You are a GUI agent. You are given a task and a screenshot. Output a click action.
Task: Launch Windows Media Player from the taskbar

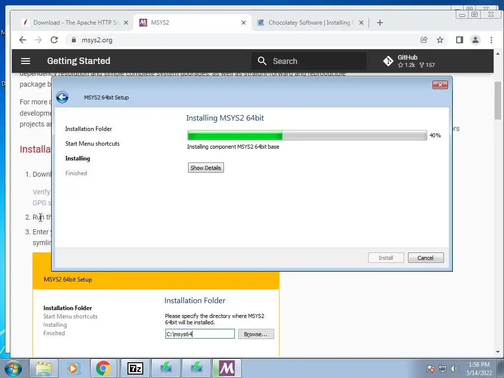(73, 368)
